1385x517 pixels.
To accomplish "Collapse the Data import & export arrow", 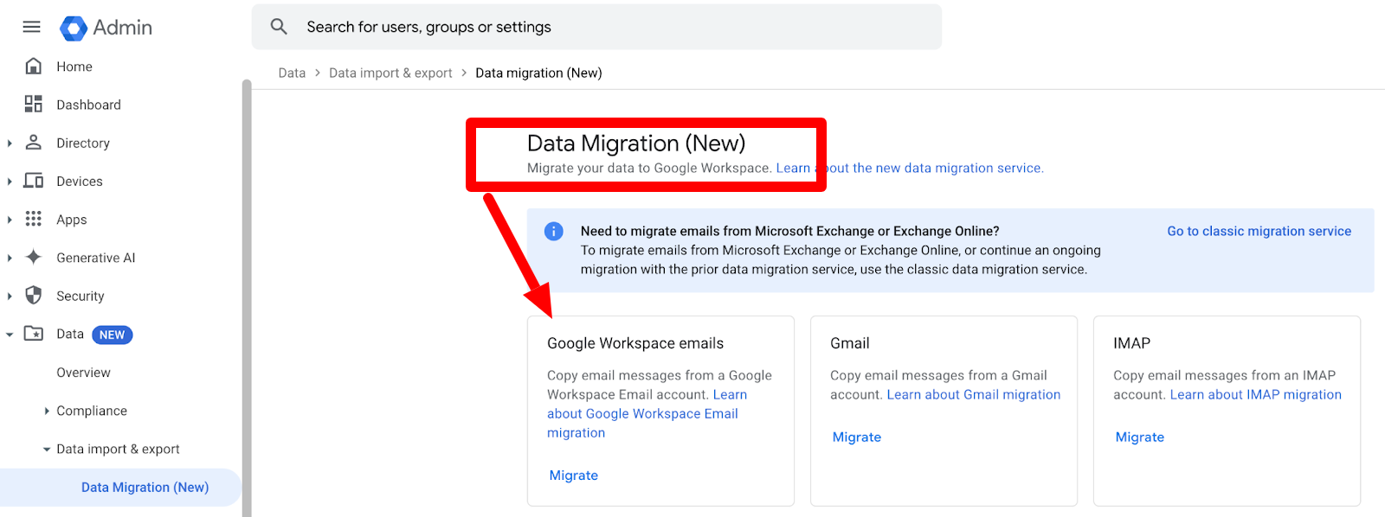I will pos(47,450).
